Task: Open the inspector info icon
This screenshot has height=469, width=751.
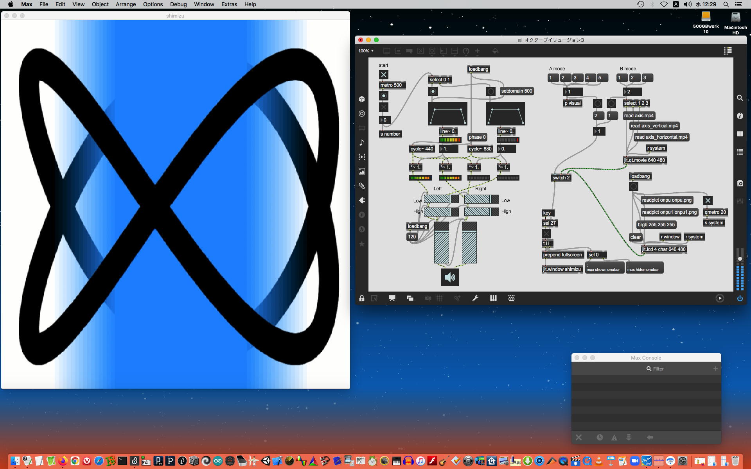Action: point(740,116)
